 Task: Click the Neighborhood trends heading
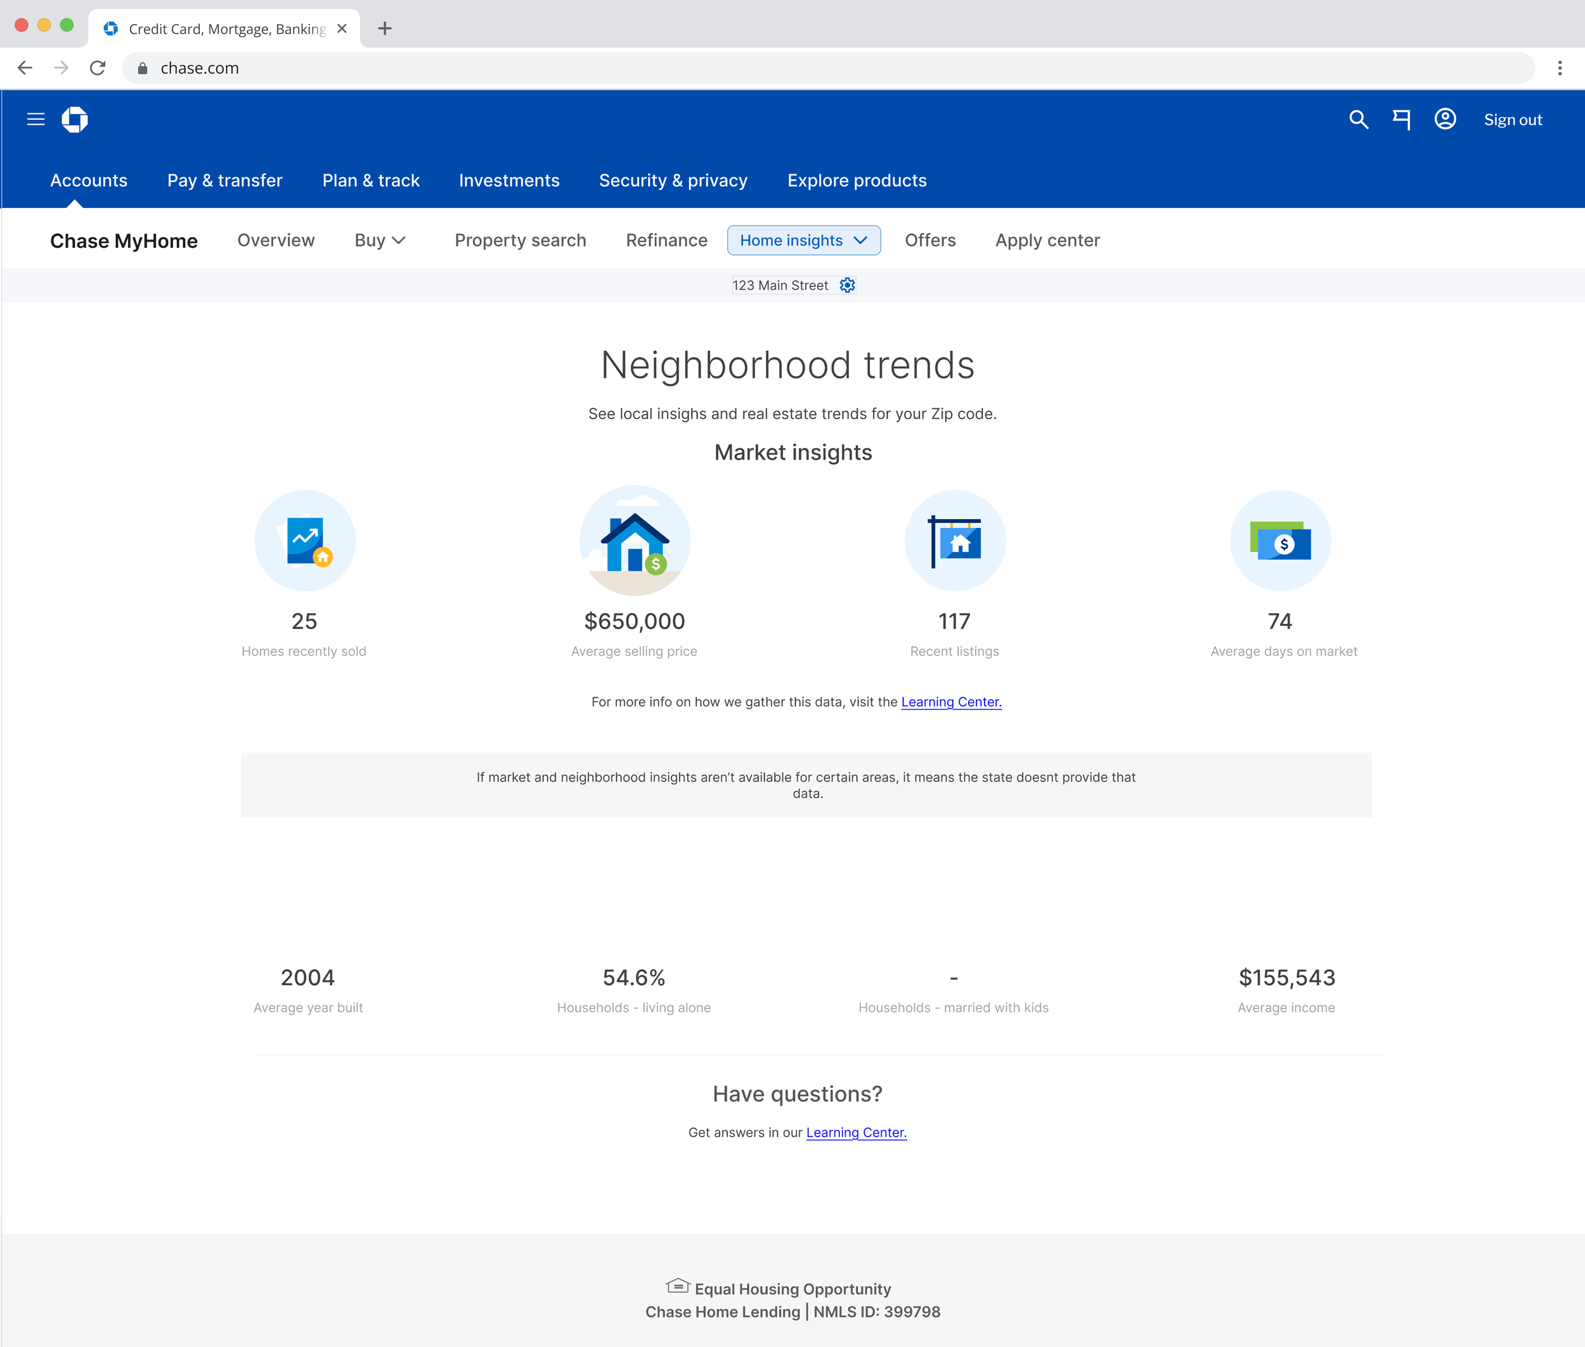[x=787, y=364]
